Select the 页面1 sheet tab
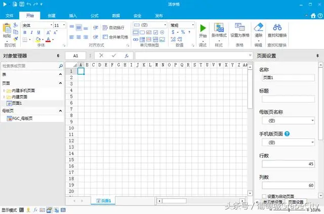The height and width of the screenshot is (214, 324). click(103, 200)
